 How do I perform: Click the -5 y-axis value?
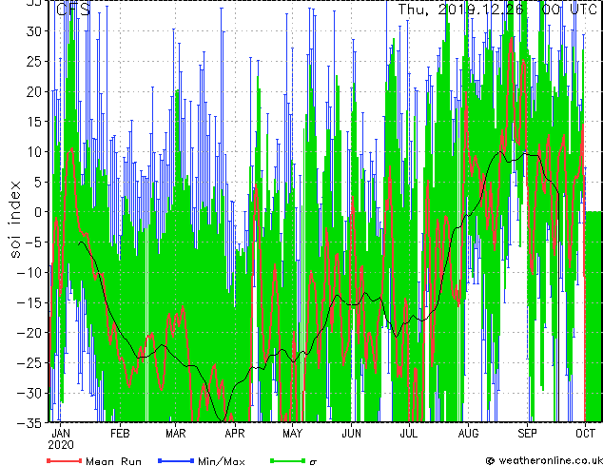[x=34, y=243]
